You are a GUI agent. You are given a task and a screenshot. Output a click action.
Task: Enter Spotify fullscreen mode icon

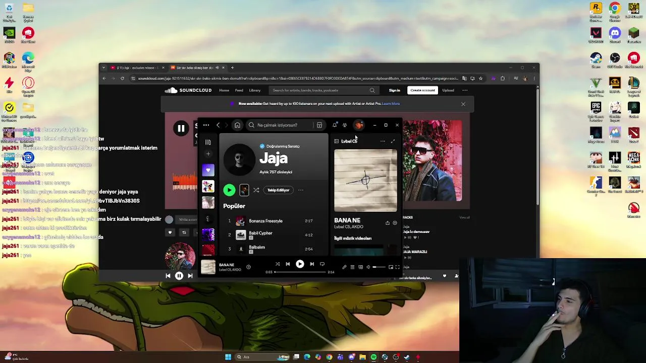397,267
